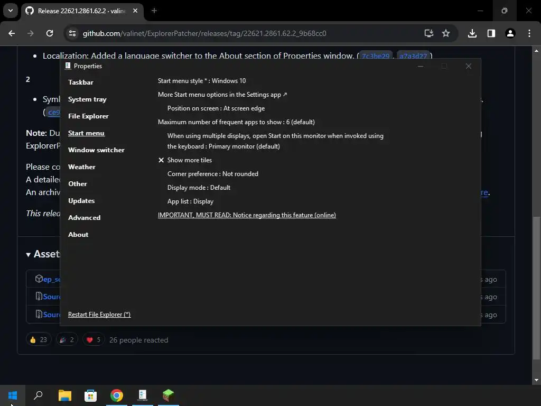Click Restart File Explorer (*) link
This screenshot has height=406, width=541.
(x=99, y=315)
